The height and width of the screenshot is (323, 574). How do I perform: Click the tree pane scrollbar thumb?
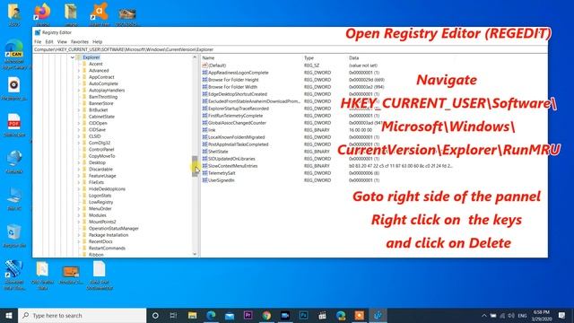195,166
